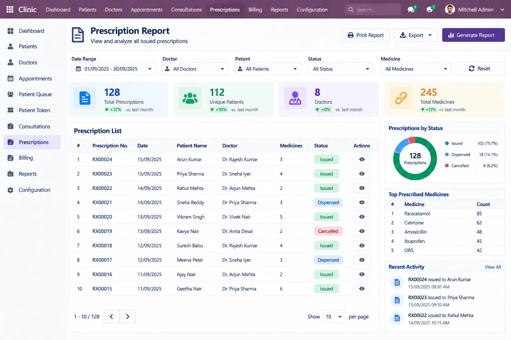The width and height of the screenshot is (511, 340).
Task: Click document icon beside RX00024 recent activity
Action: point(397,283)
